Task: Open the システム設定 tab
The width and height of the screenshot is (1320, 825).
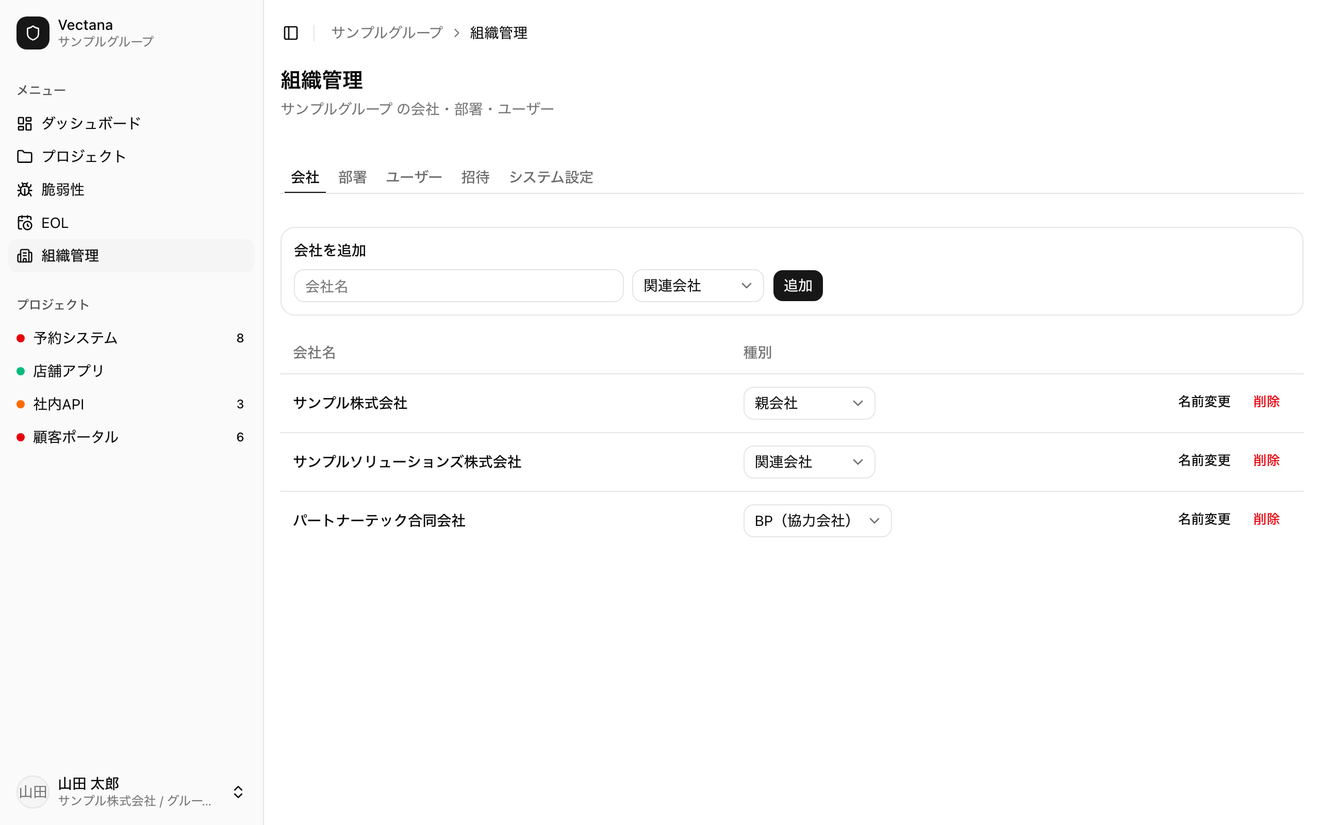Action: point(551,177)
